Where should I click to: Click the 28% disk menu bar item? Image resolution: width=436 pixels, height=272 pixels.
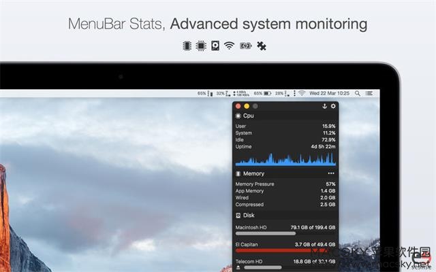282,94
